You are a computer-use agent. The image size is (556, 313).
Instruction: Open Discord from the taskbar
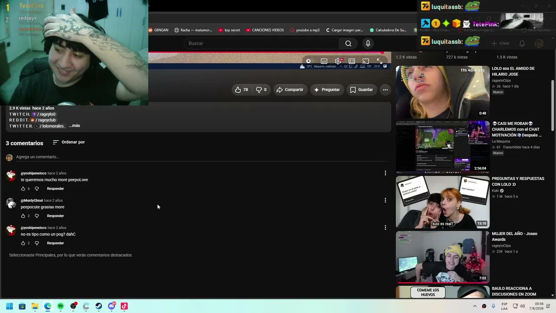112,306
